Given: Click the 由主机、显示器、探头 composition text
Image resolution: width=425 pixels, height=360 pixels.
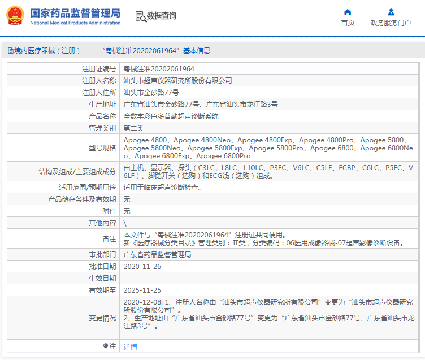Looking at the screenshot, I should coord(268,172).
